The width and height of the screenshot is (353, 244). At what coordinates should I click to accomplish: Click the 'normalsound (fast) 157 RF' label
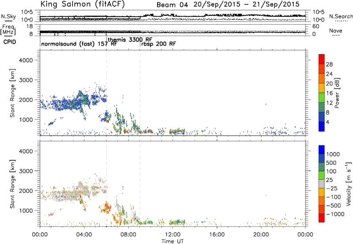coord(79,44)
